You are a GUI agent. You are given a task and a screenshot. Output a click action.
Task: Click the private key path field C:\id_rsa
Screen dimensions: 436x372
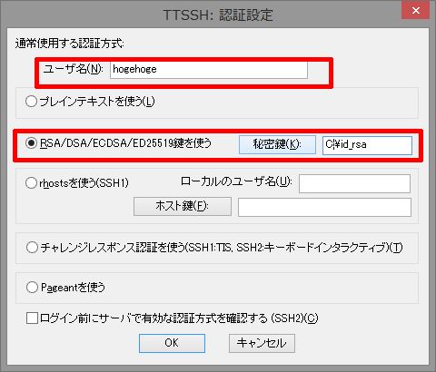(367, 145)
